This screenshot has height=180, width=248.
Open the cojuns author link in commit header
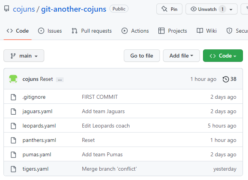coord(30,79)
